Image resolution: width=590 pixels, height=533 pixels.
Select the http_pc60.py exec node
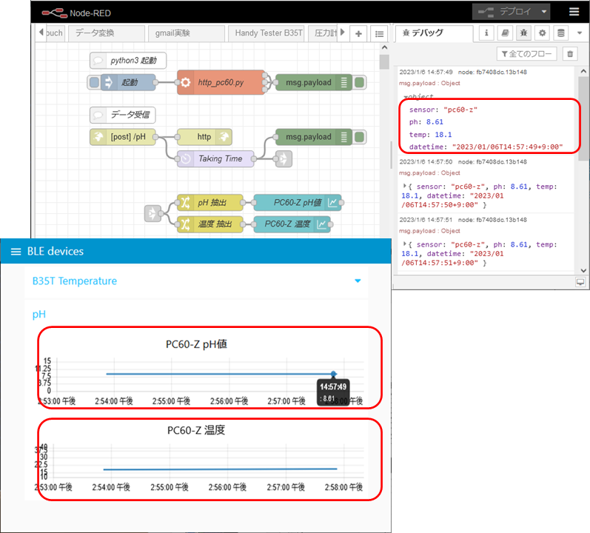pyautogui.click(x=221, y=82)
